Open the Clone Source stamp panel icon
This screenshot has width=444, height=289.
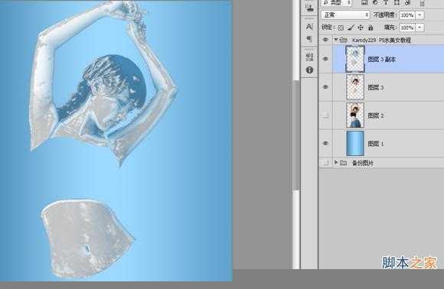[310, 8]
